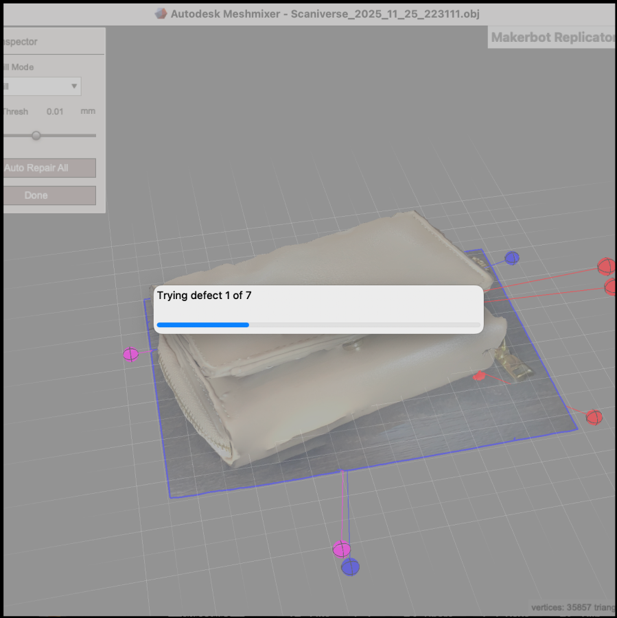Screen dimensions: 617x618
Task: Click the Small Thresh 0.01 value field
Action: [55, 112]
